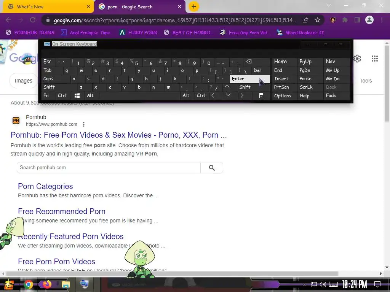Open Chrome tab search chevron
390x292 pixels.
click(x=329, y=5)
